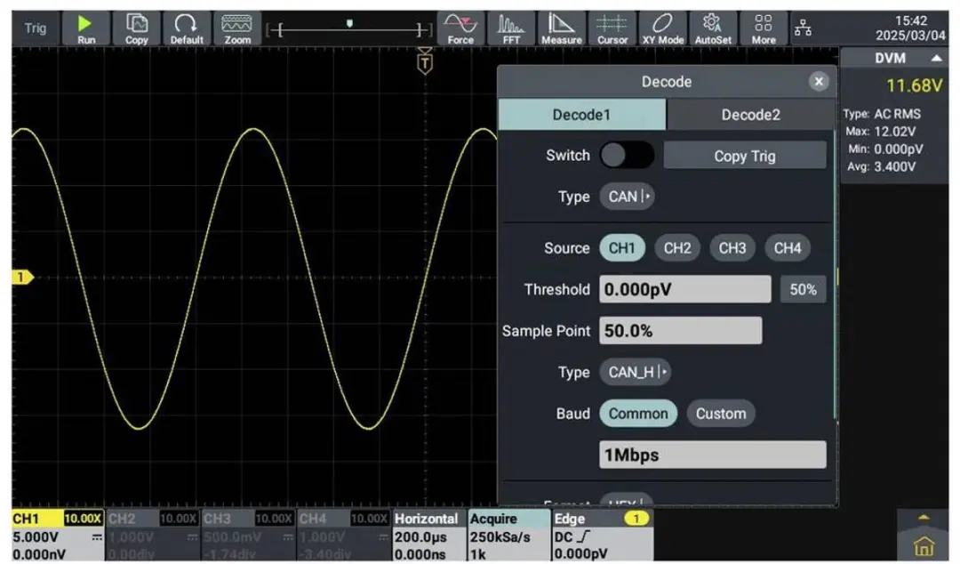Viewport: 960px width, 564px height.
Task: Open the 1Mbps baud rate selector
Action: coord(713,455)
